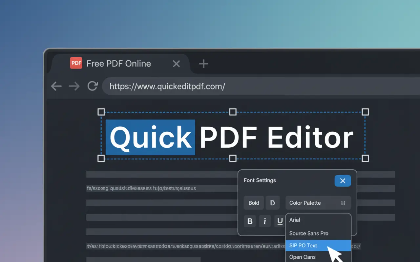Select Source Sans Pro font option

[x=309, y=233]
